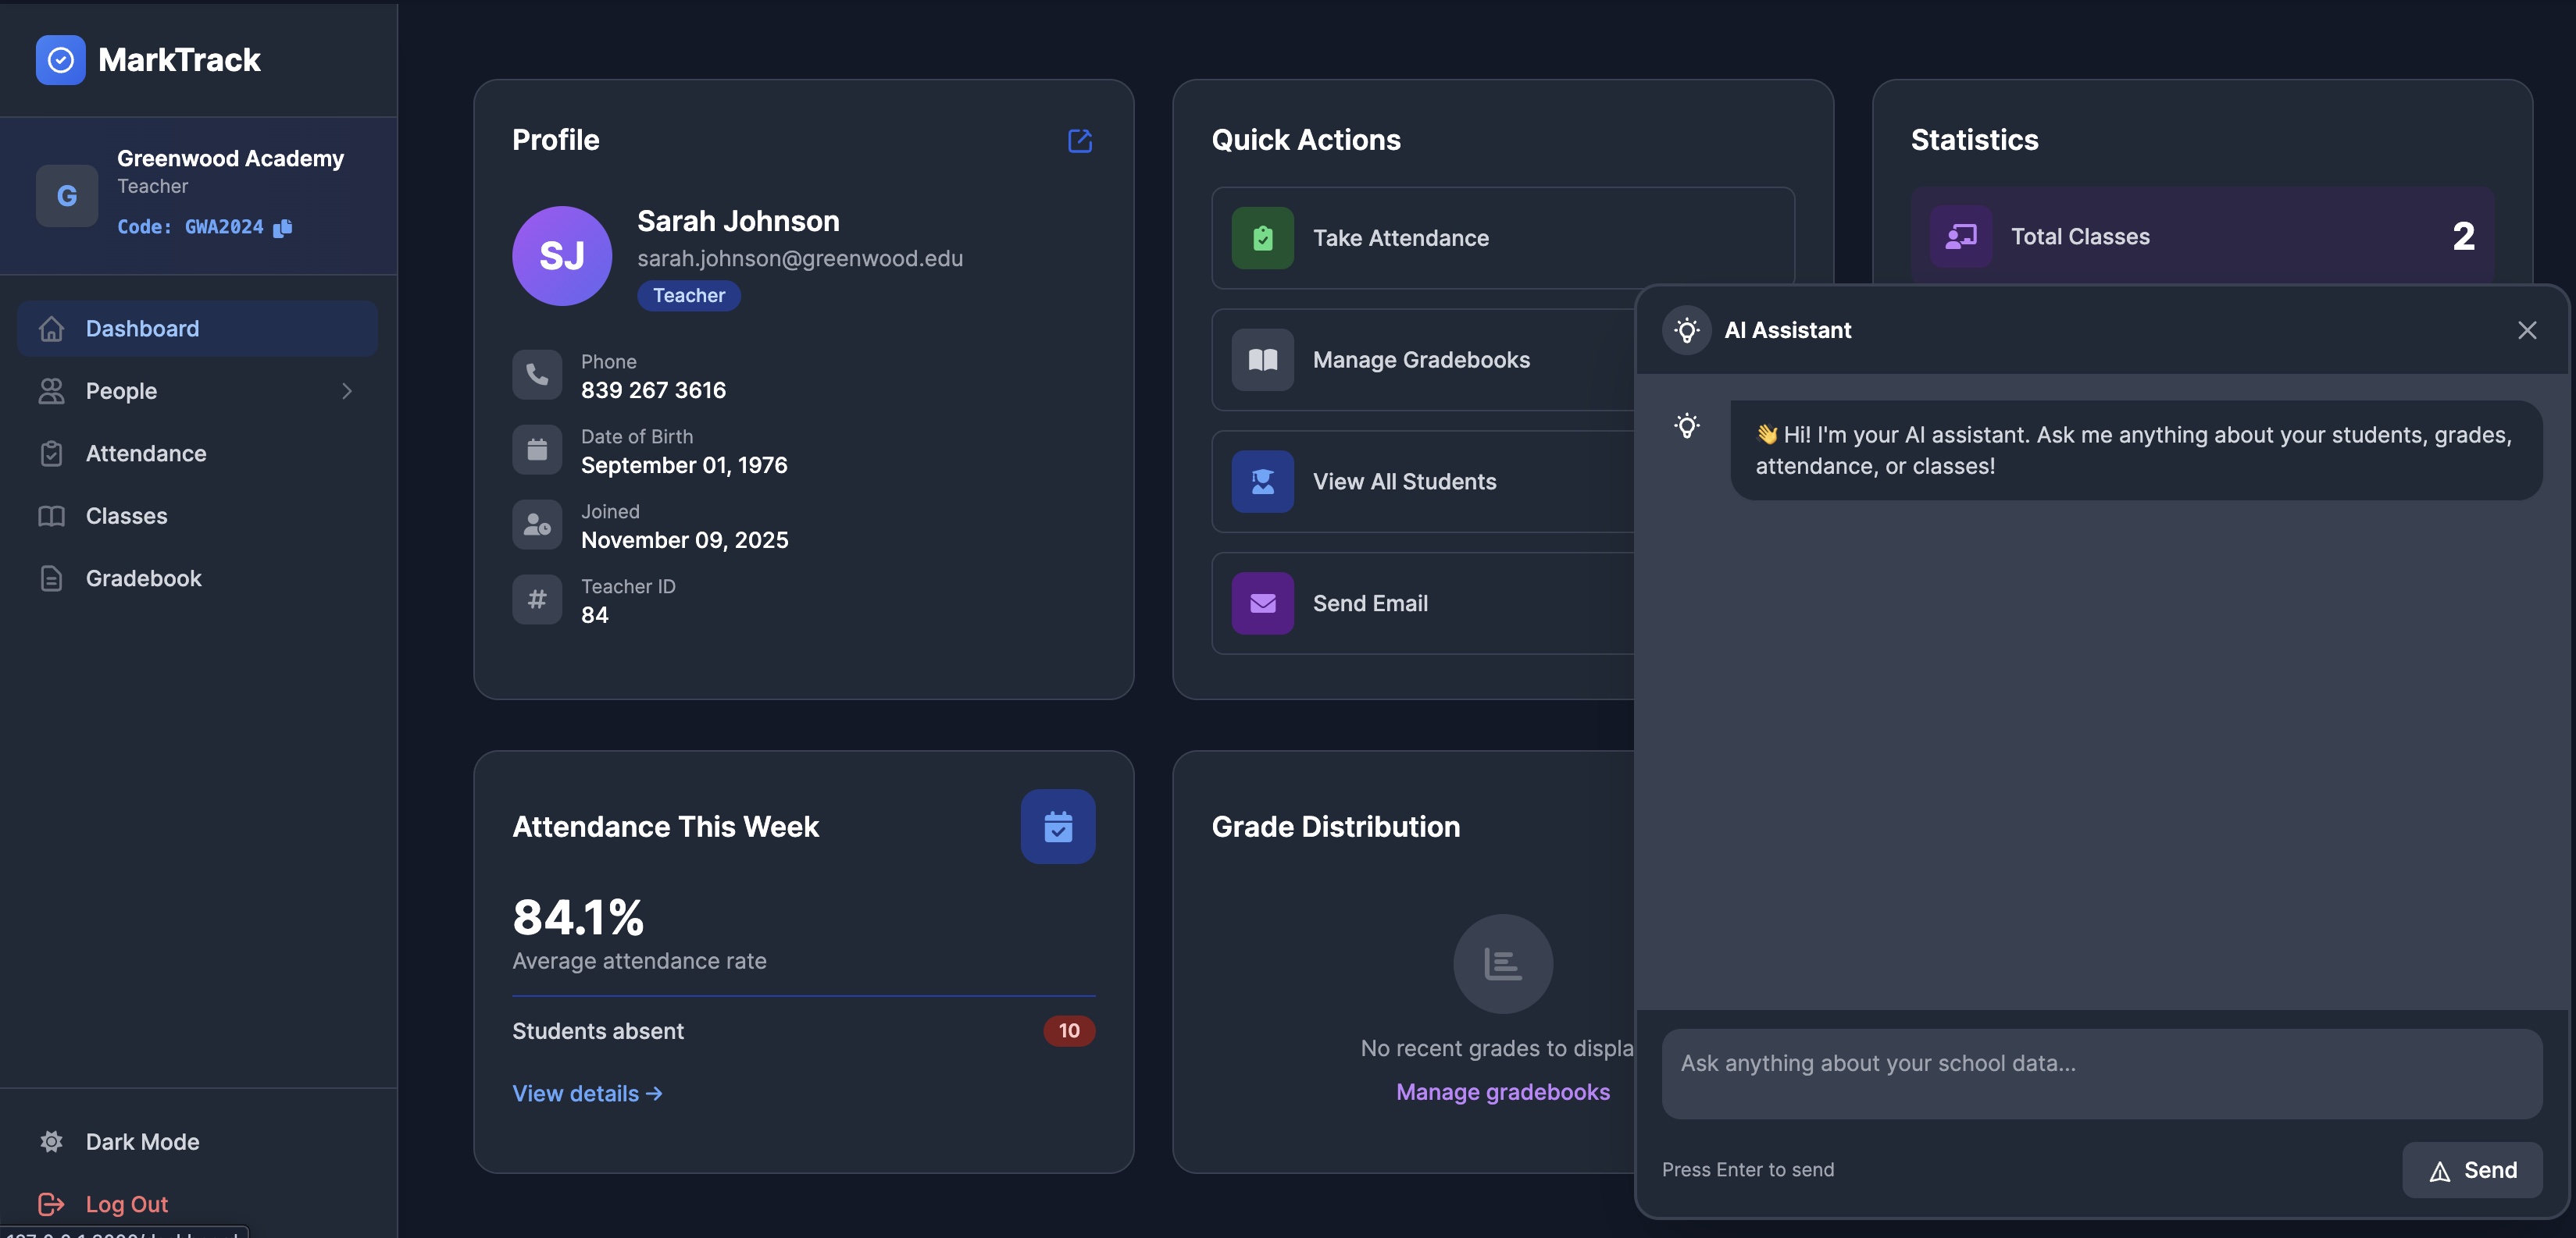Click the MarkTrack logo icon

pyautogui.click(x=60, y=60)
